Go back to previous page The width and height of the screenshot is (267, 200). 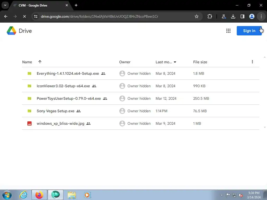tap(6, 16)
